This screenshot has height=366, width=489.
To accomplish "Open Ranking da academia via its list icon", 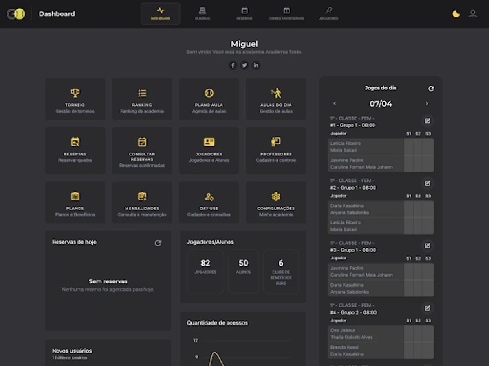I will coord(142,93).
